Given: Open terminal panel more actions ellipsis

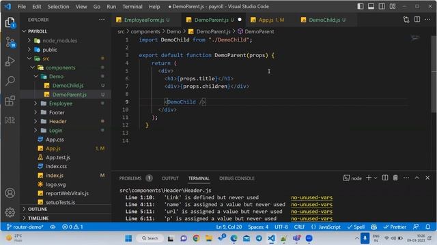Looking at the screenshot, I should 406,178.
